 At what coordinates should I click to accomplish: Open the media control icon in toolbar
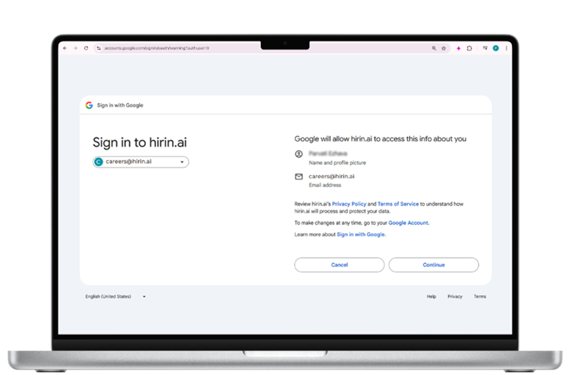pyautogui.click(x=485, y=48)
